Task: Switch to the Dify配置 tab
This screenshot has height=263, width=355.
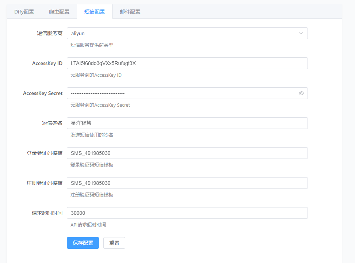Action: (24, 12)
